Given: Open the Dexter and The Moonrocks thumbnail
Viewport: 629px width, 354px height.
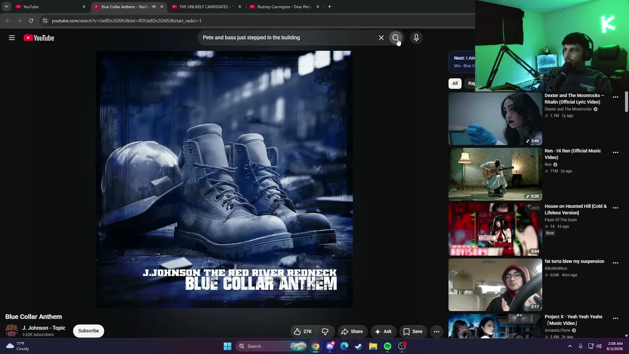Looking at the screenshot, I should pyautogui.click(x=495, y=119).
